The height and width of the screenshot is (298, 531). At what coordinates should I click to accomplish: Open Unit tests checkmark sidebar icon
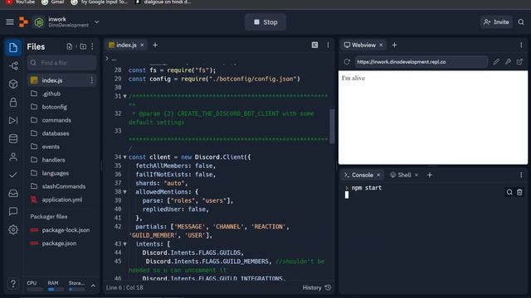pyautogui.click(x=13, y=175)
